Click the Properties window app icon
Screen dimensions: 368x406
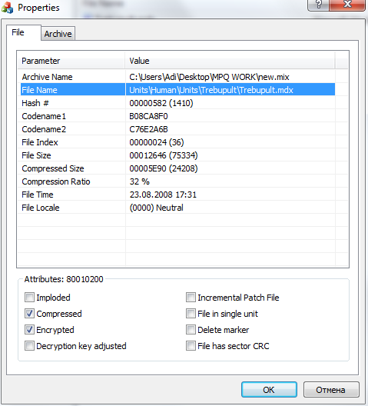tap(7, 7)
